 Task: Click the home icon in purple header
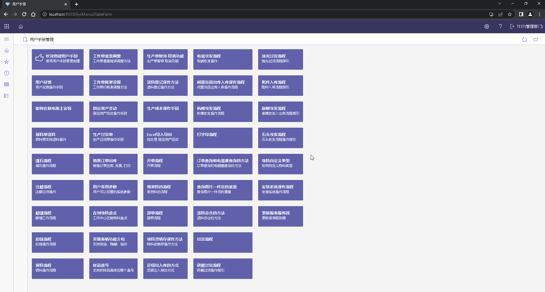pos(21,26)
